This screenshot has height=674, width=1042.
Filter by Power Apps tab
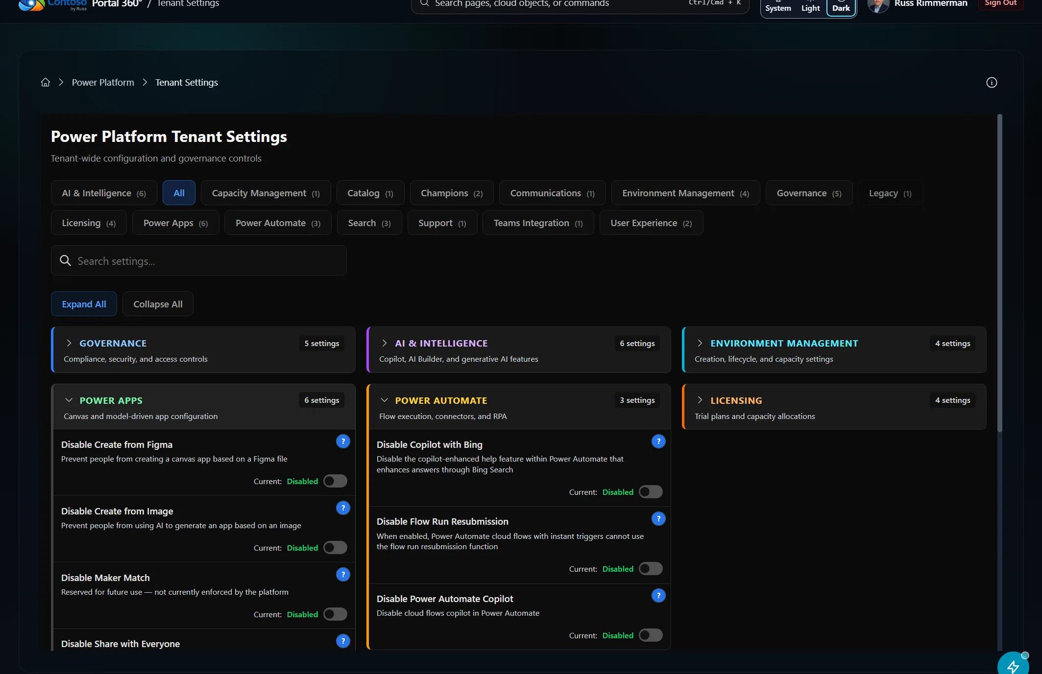pyautogui.click(x=175, y=223)
